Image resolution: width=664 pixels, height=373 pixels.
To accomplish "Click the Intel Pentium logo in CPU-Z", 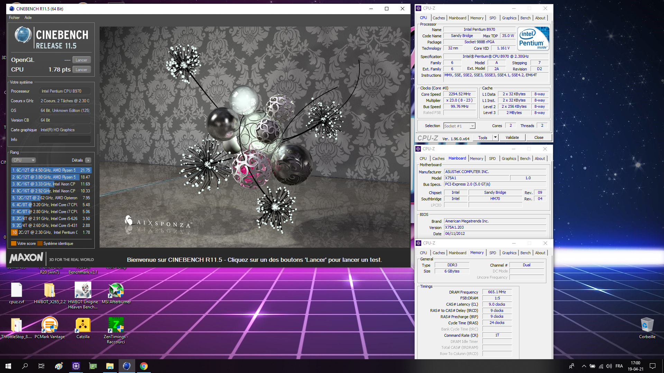I will [533, 39].
